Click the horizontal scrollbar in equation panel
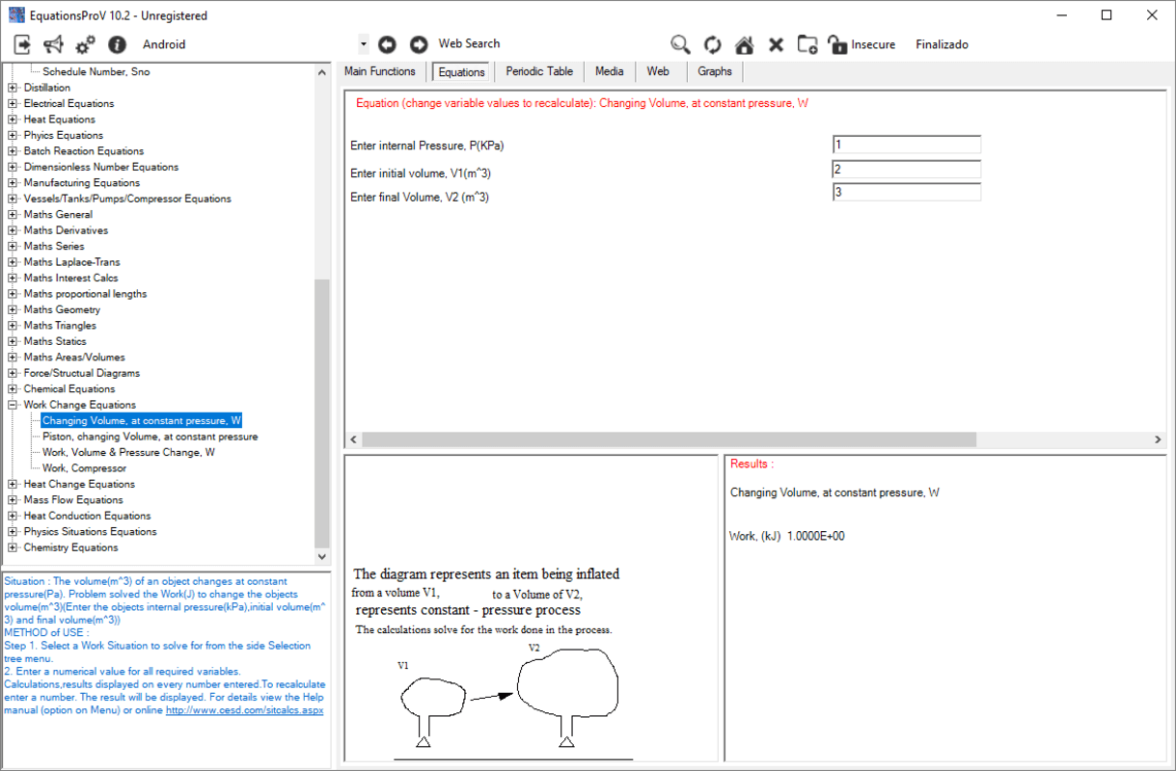 click(x=670, y=439)
